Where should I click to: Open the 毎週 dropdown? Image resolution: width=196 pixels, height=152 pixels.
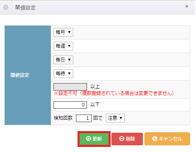pyautogui.click(x=63, y=46)
